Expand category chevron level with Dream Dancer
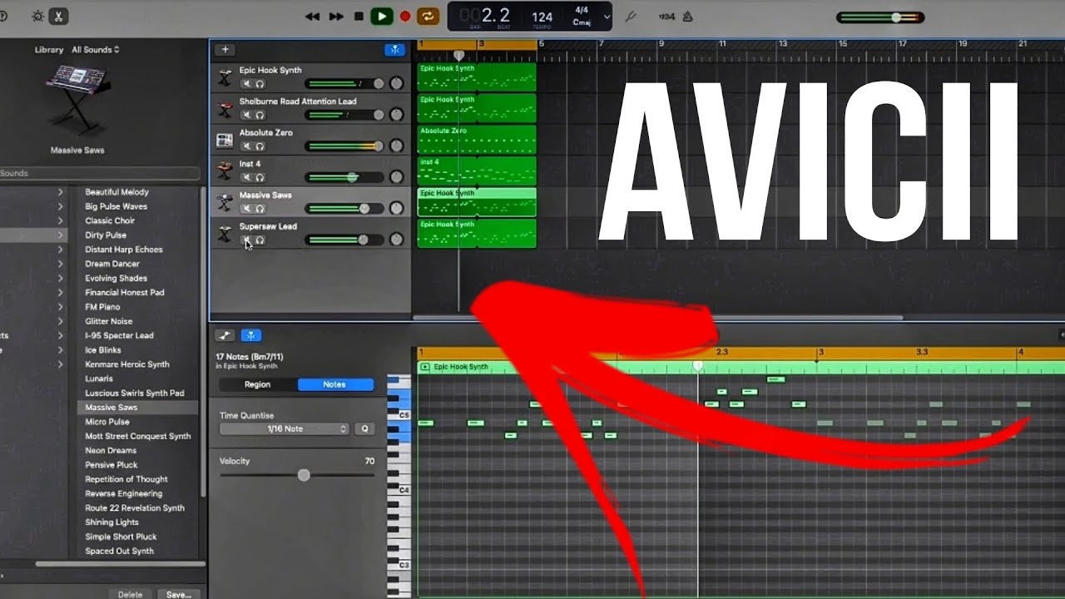This screenshot has width=1065, height=599. [x=60, y=264]
